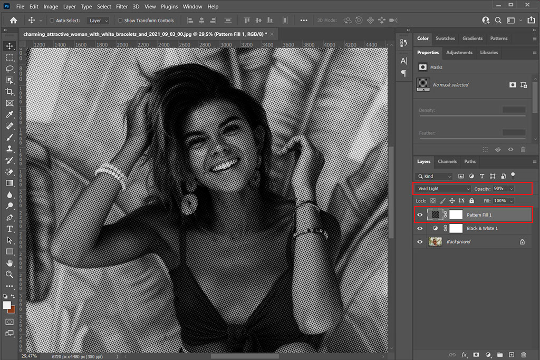Create a new group folder icon
Screen dimensions: 540x360
(500, 355)
